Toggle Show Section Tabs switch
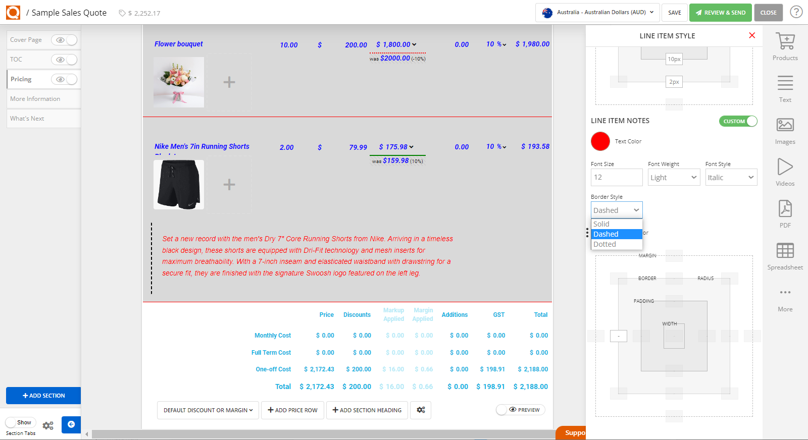Viewport: 808px width, 440px height. click(x=21, y=422)
